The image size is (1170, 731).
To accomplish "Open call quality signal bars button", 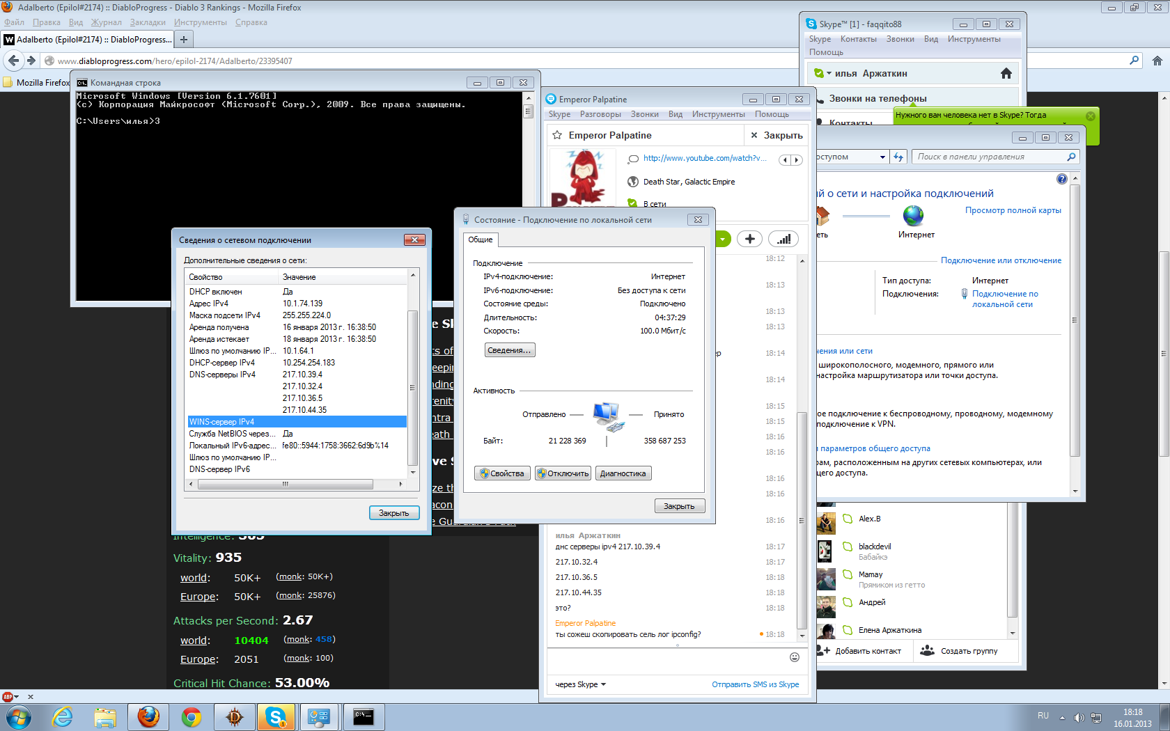I will point(784,239).
